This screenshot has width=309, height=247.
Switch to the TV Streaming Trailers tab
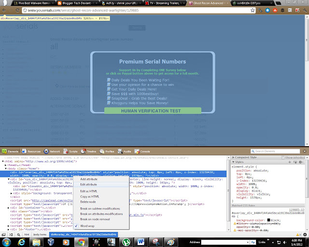(x=165, y=3)
